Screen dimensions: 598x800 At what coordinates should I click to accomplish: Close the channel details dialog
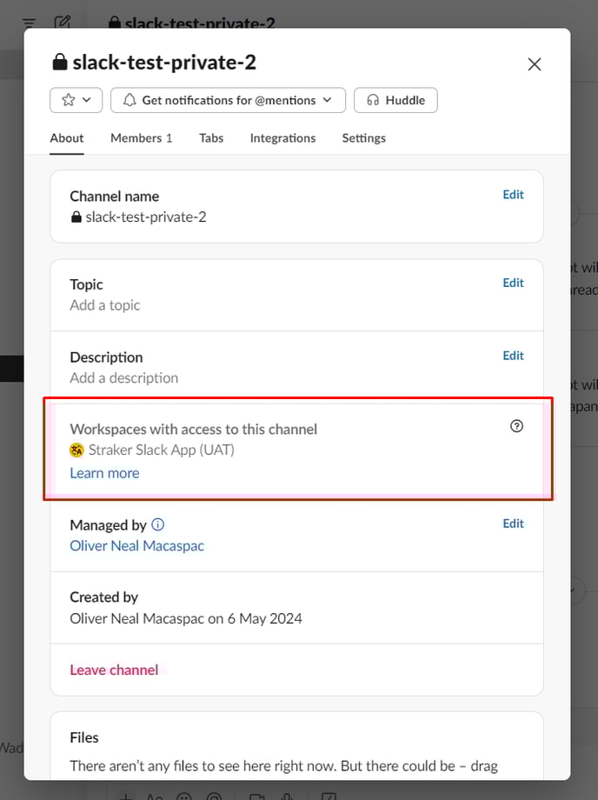click(534, 64)
